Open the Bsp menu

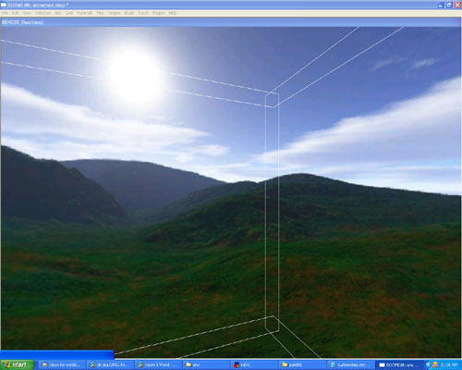[x=58, y=13]
